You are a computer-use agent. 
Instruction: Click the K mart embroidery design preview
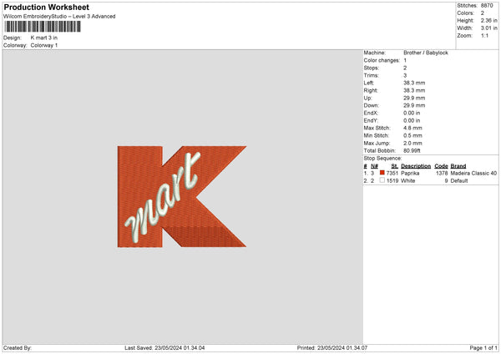pos(182,196)
